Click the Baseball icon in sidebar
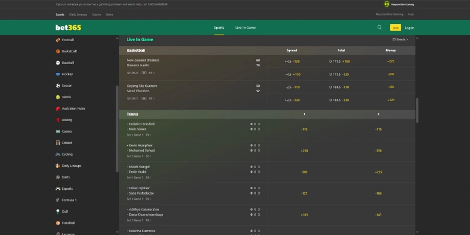The image size is (470, 235). tap(58, 63)
